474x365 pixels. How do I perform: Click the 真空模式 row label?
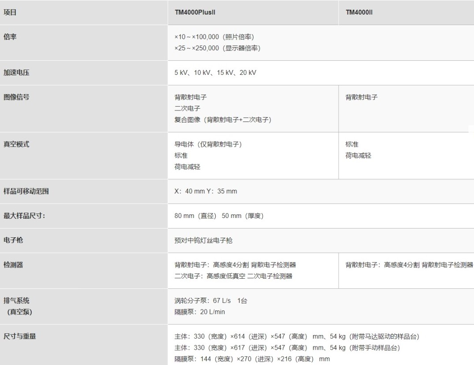pyautogui.click(x=16, y=144)
